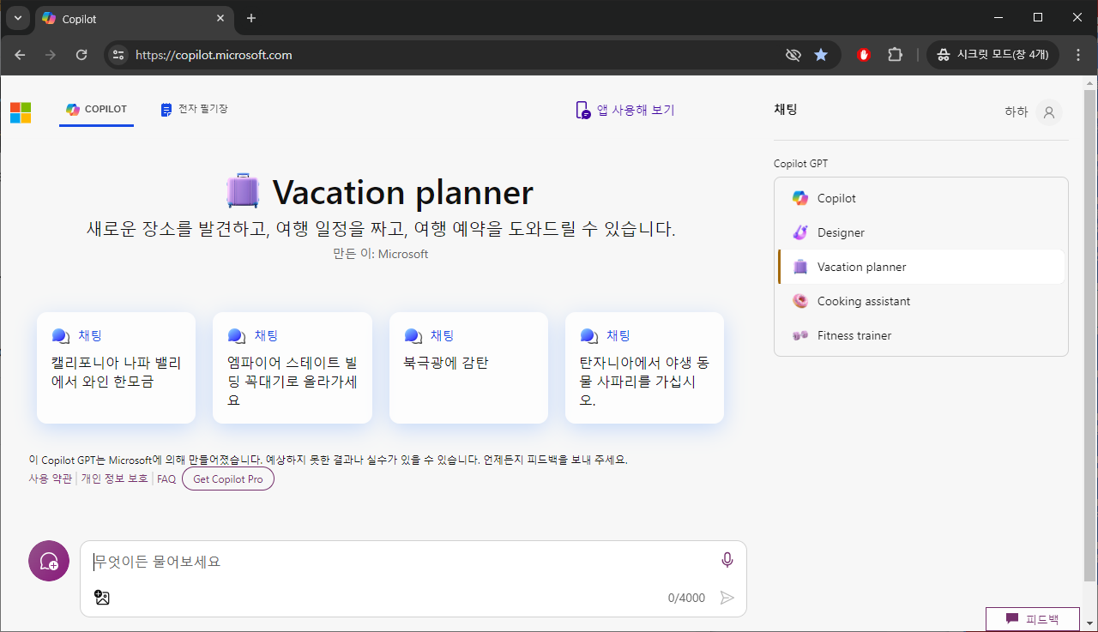Click the 북극광에 감탄 suggestion card
This screenshot has width=1098, height=632.
coord(468,368)
